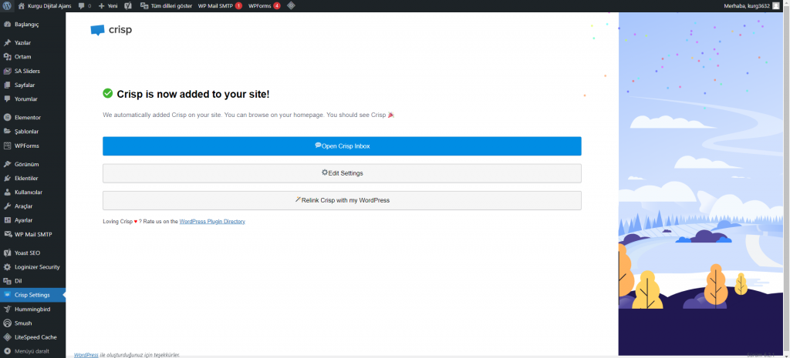The width and height of the screenshot is (790, 358).
Task: Follow the WordPress link in the footer
Action: click(86, 355)
